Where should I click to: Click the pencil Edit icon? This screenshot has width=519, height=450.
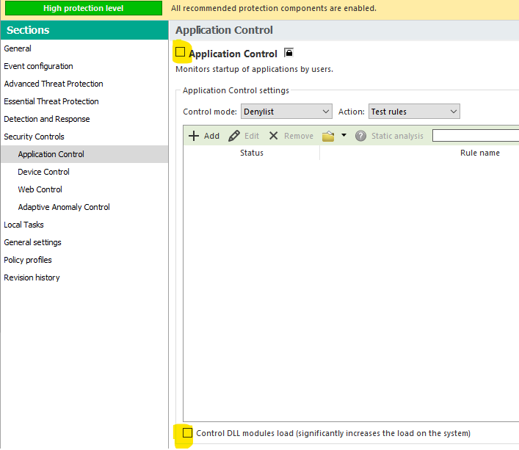[234, 136]
